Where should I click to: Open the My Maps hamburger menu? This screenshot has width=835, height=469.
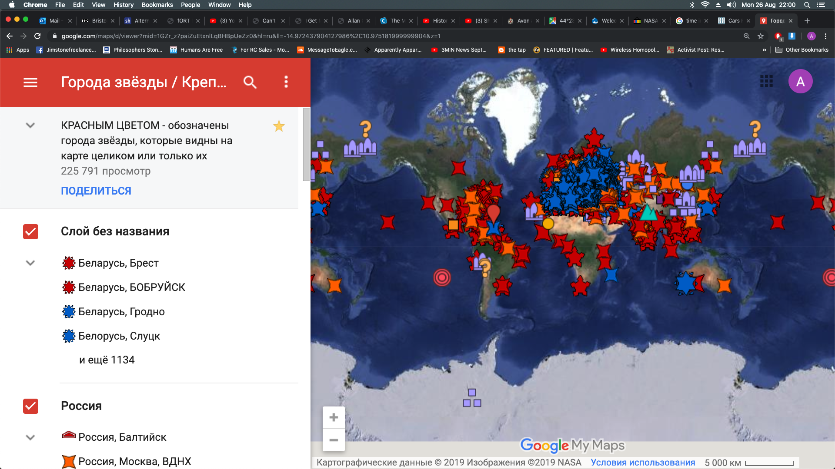point(30,82)
